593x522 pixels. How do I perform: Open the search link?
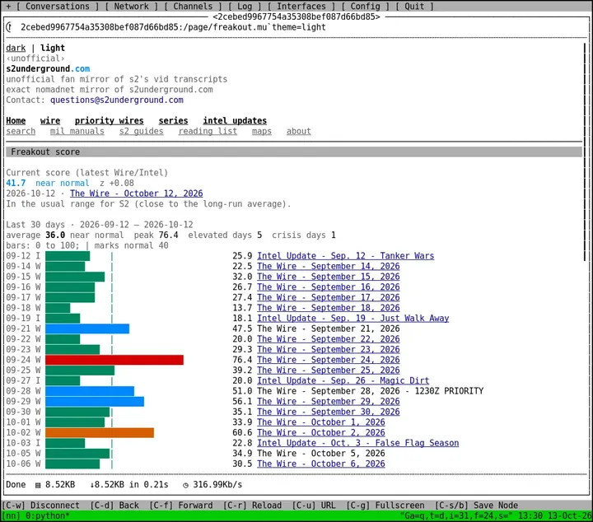pos(21,131)
